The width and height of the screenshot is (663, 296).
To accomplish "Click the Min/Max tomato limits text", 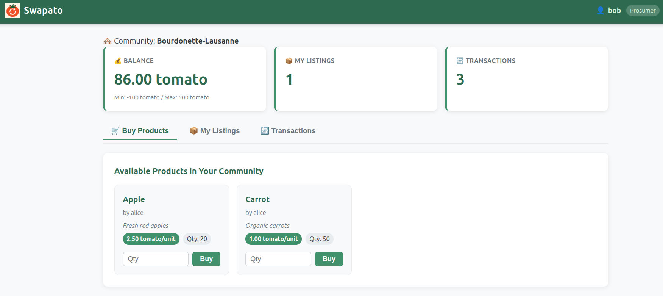I will [162, 97].
